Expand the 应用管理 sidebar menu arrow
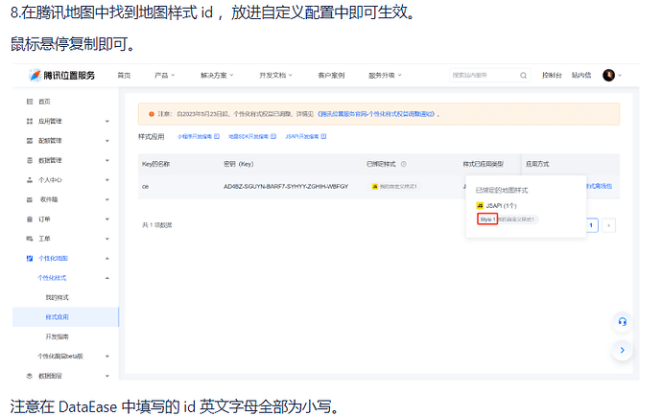 [107, 122]
